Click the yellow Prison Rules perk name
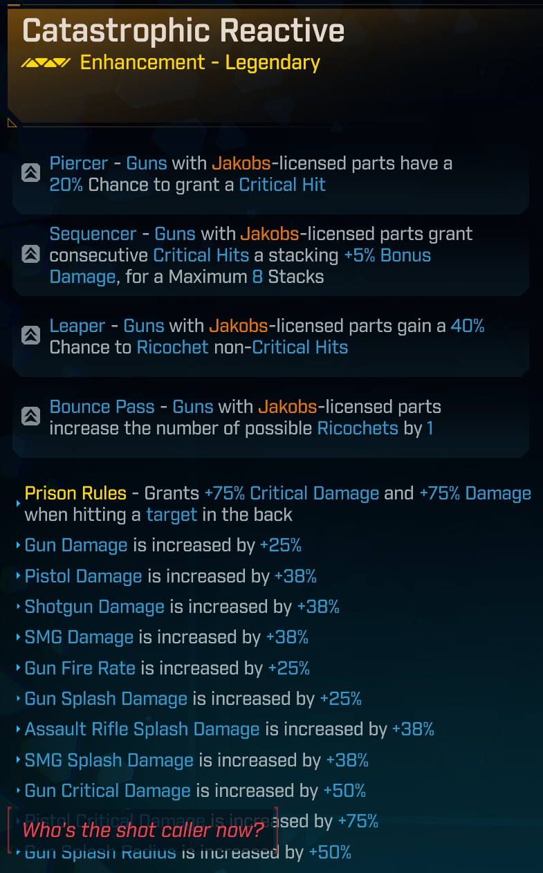The image size is (543, 873). [x=75, y=493]
